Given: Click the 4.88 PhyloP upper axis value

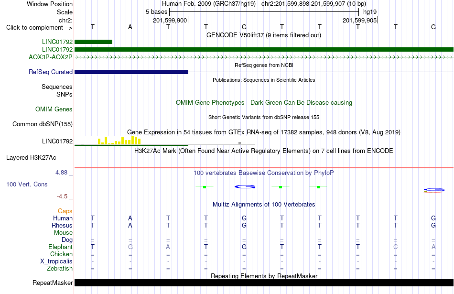Looking at the screenshot, I should tap(61, 173).
